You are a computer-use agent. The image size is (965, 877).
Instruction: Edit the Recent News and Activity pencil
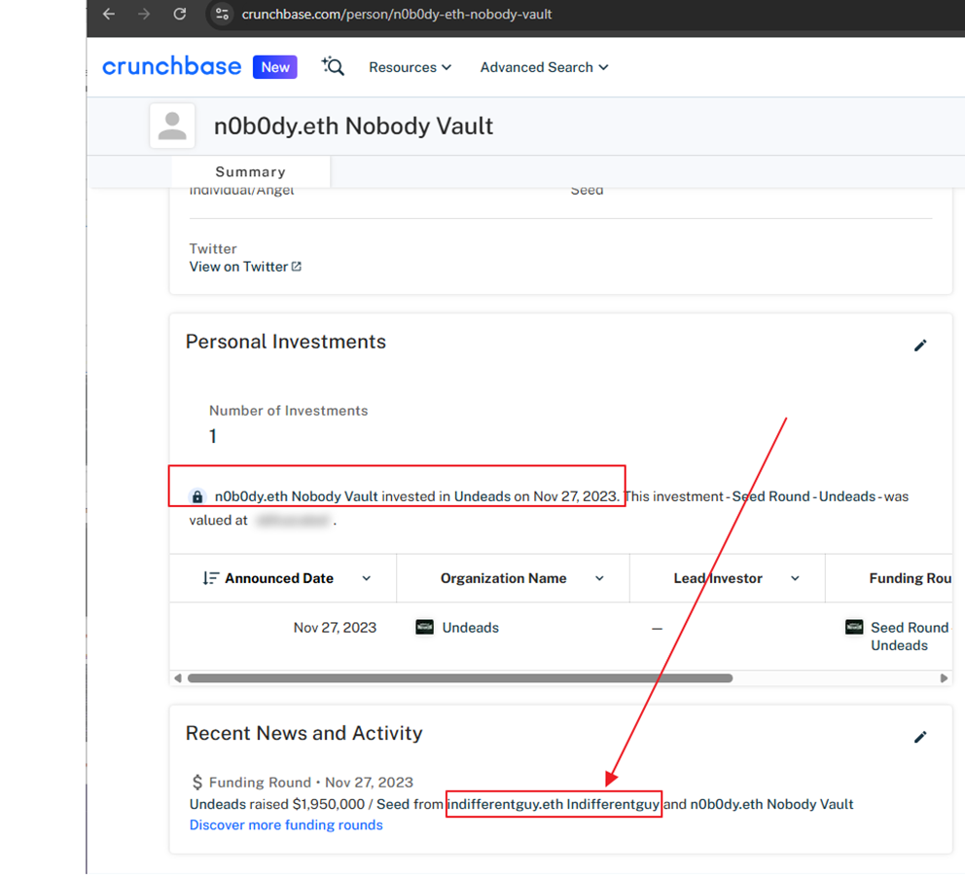(x=920, y=737)
